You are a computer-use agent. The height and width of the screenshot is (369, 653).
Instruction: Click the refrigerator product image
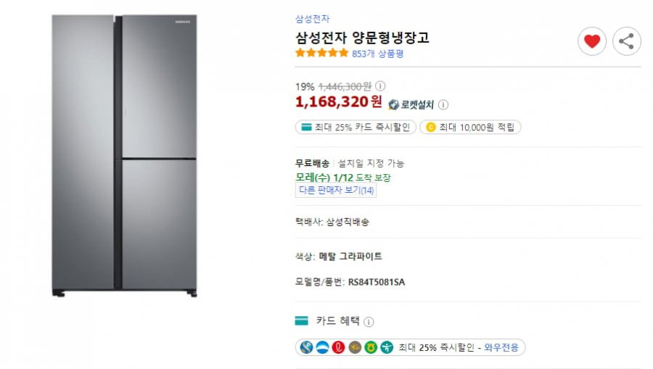124,155
